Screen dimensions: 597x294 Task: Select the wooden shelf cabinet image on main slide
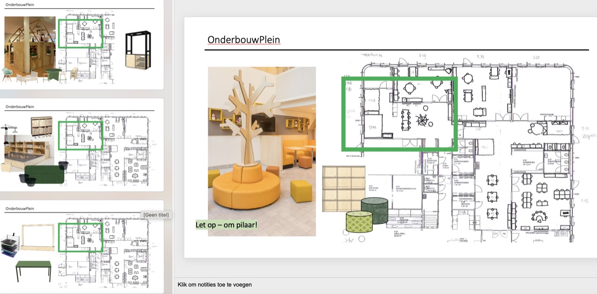[x=343, y=188]
